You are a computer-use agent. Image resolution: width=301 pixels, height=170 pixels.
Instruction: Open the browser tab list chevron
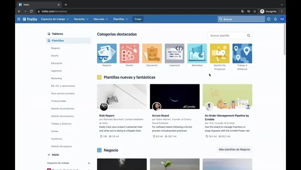282,5
